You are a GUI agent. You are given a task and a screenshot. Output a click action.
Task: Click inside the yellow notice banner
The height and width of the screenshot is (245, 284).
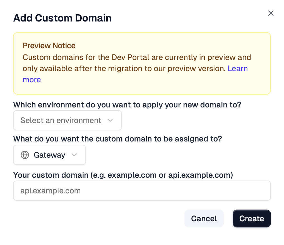click(x=142, y=63)
